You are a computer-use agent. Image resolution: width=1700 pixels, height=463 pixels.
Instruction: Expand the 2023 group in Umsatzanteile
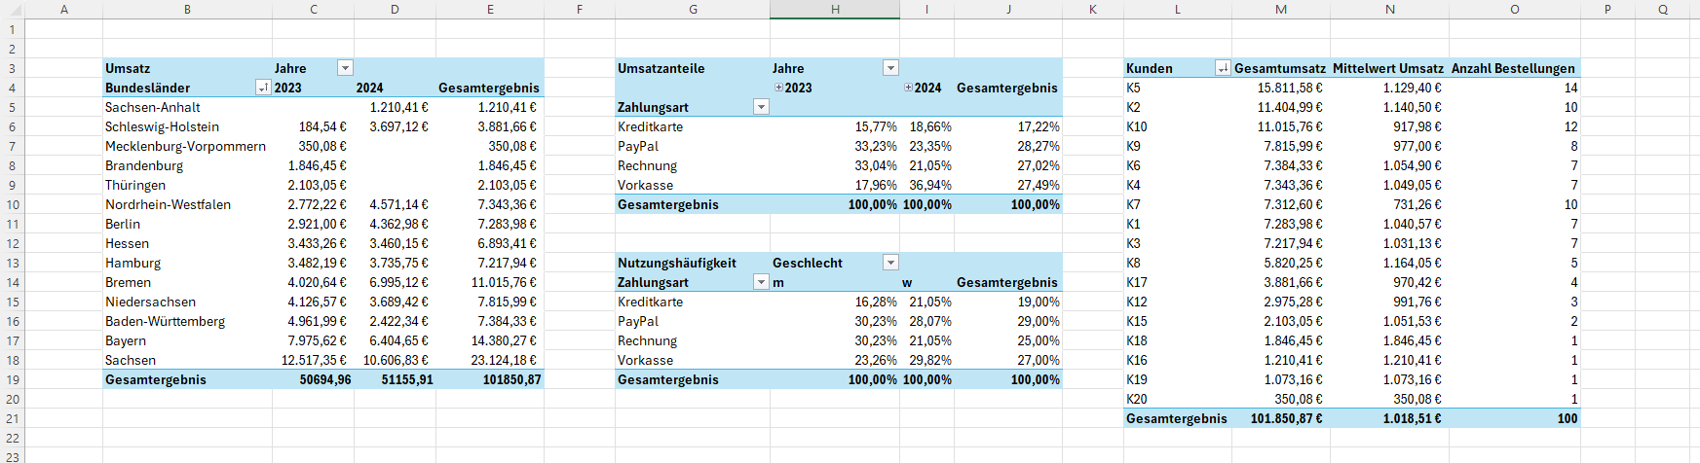coord(778,88)
